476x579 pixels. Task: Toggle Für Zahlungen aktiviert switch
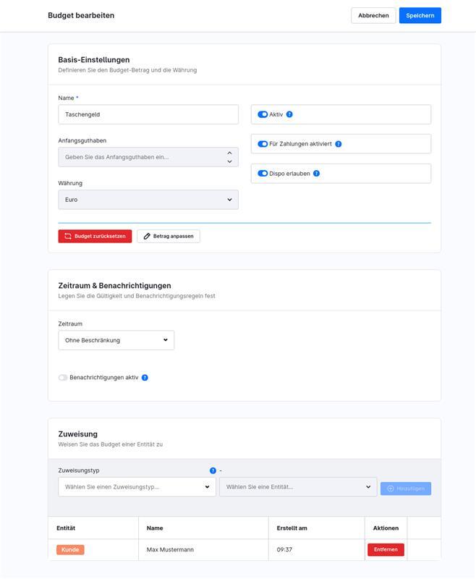(263, 144)
